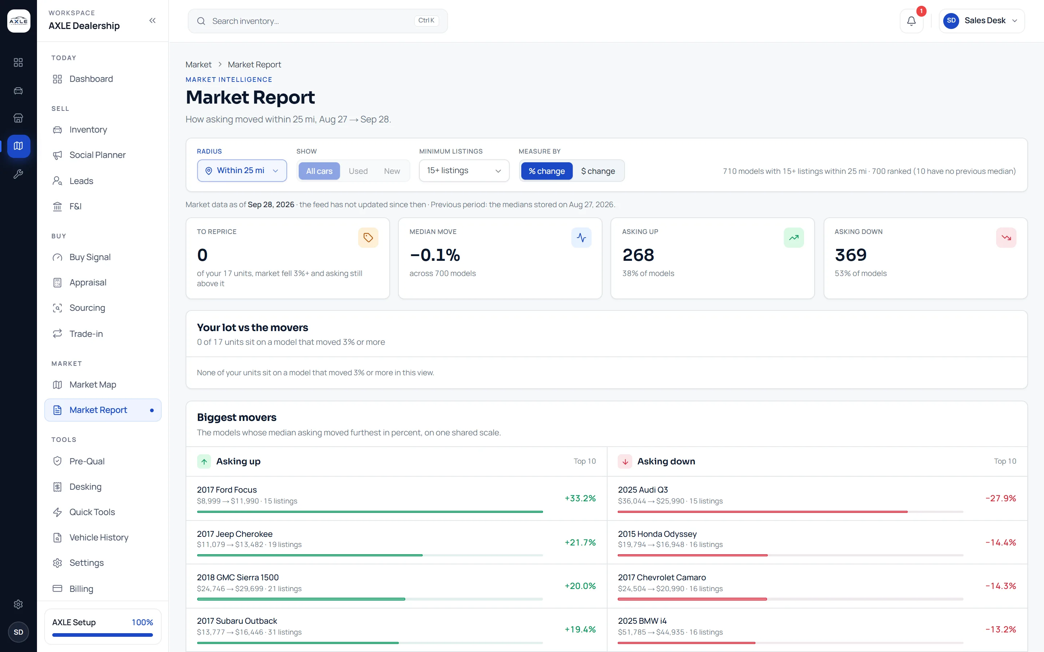1044x652 pixels.
Task: Expand the Sales Desk account menu
Action: point(981,21)
